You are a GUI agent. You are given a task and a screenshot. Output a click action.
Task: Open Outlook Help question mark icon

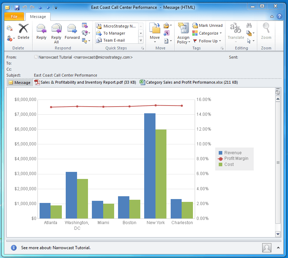[x=279, y=16]
